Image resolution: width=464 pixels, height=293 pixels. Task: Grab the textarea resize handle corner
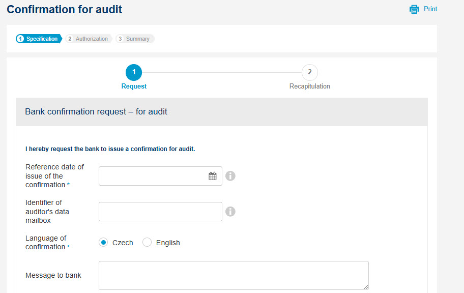point(366,287)
